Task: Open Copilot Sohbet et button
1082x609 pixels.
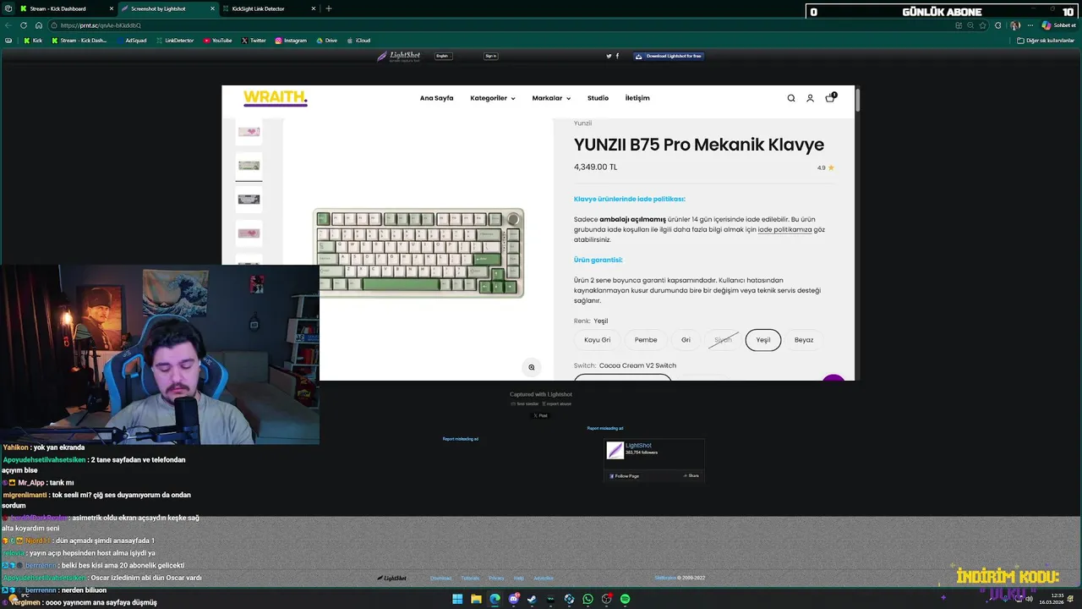Action: (x=1058, y=25)
